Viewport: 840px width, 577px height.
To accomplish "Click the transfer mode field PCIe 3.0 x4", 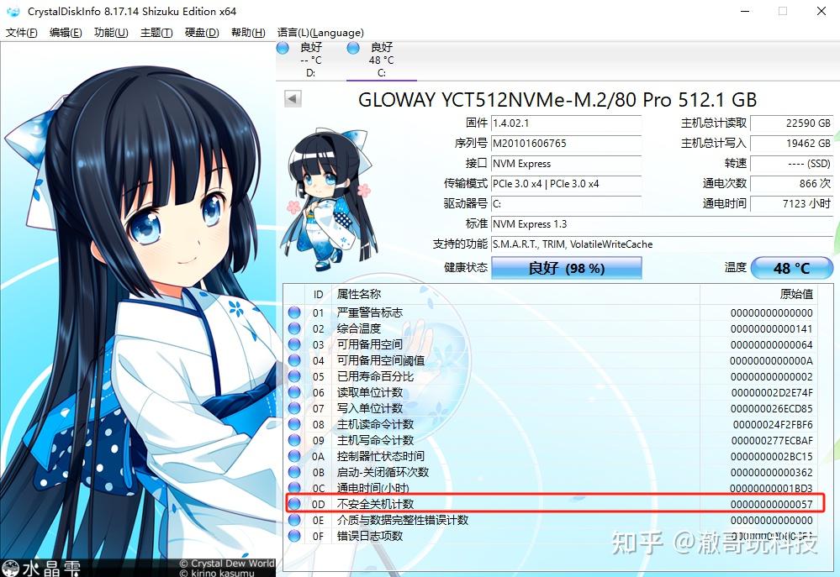I will (x=566, y=184).
